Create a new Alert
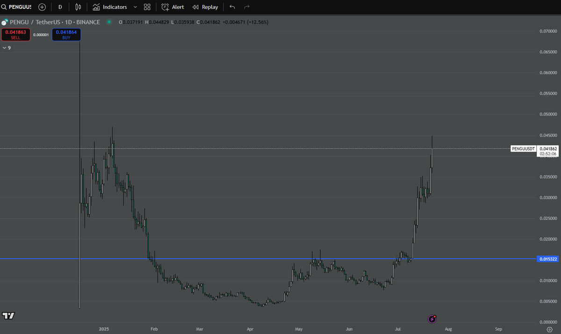This screenshot has width=561, height=334. [173, 7]
